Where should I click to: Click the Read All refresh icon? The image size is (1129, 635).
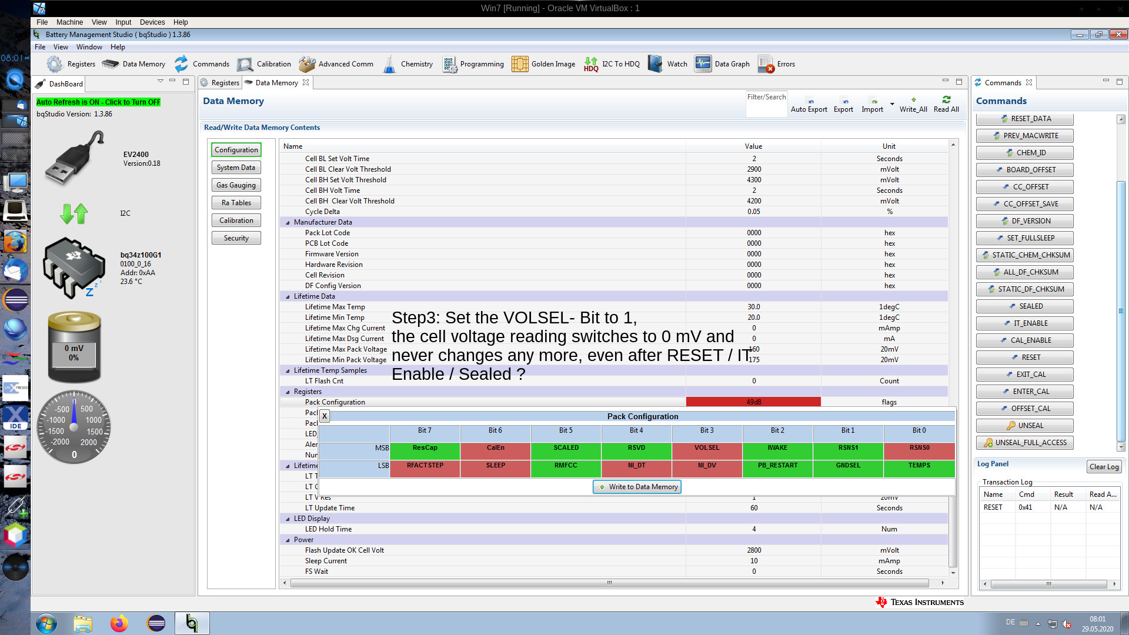(946, 100)
